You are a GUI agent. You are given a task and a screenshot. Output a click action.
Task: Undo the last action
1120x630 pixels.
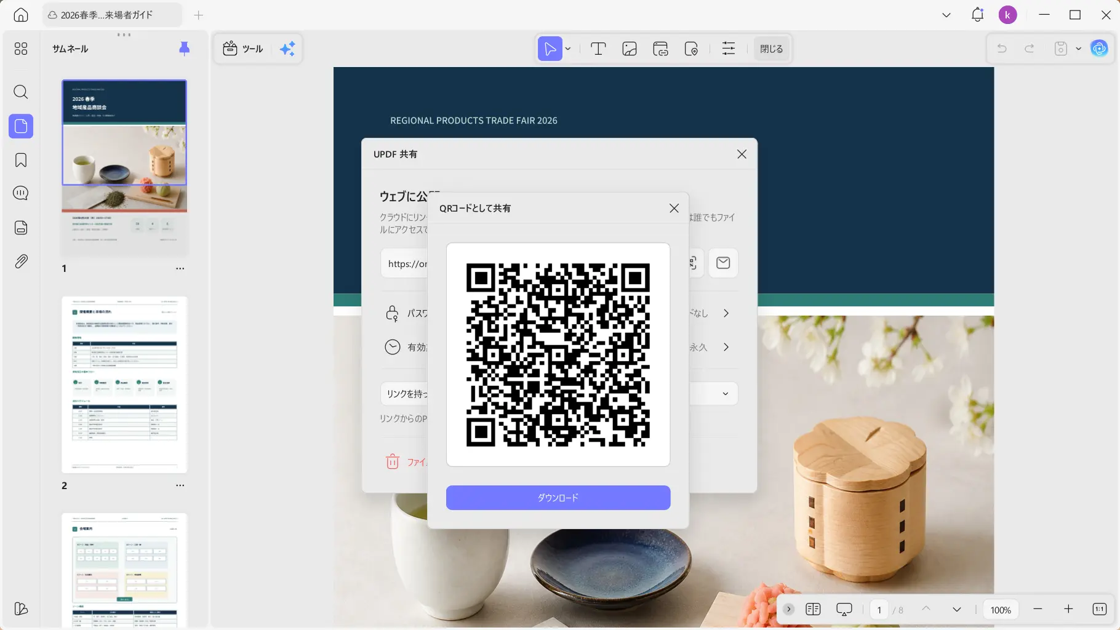click(1002, 49)
